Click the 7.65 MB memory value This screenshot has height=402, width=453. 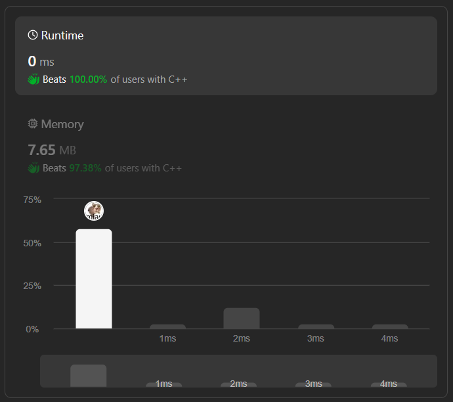[52, 150]
